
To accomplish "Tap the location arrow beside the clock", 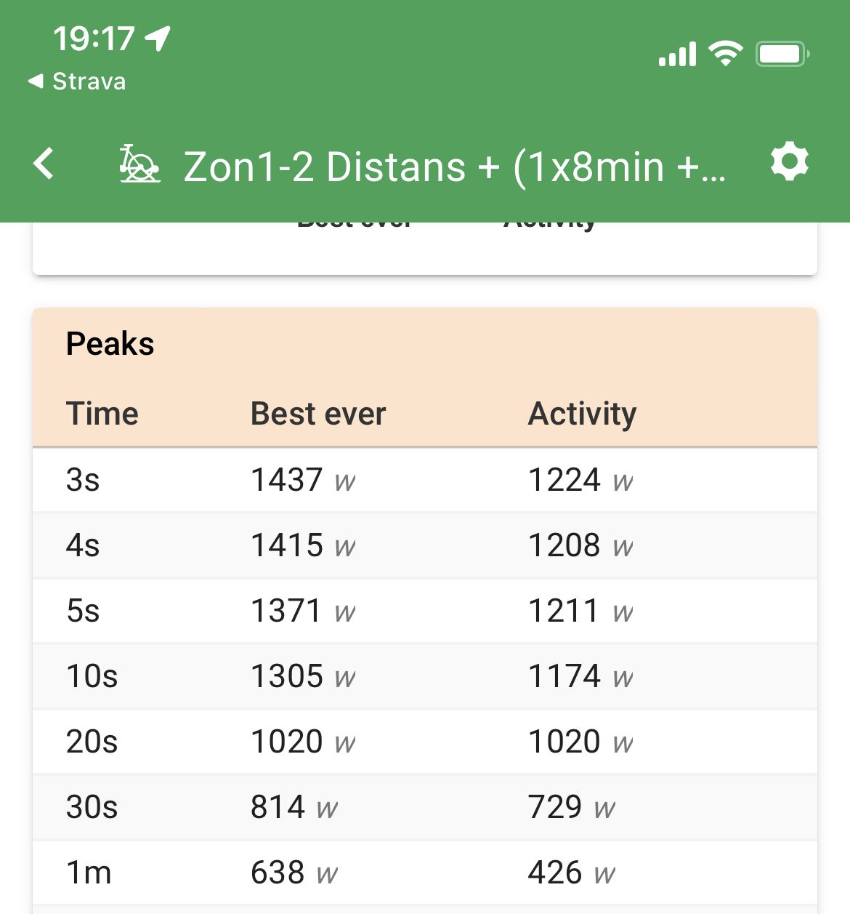I will click(x=158, y=38).
